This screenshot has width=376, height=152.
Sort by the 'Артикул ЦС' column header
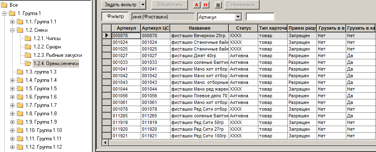pyautogui.click(x=156, y=28)
